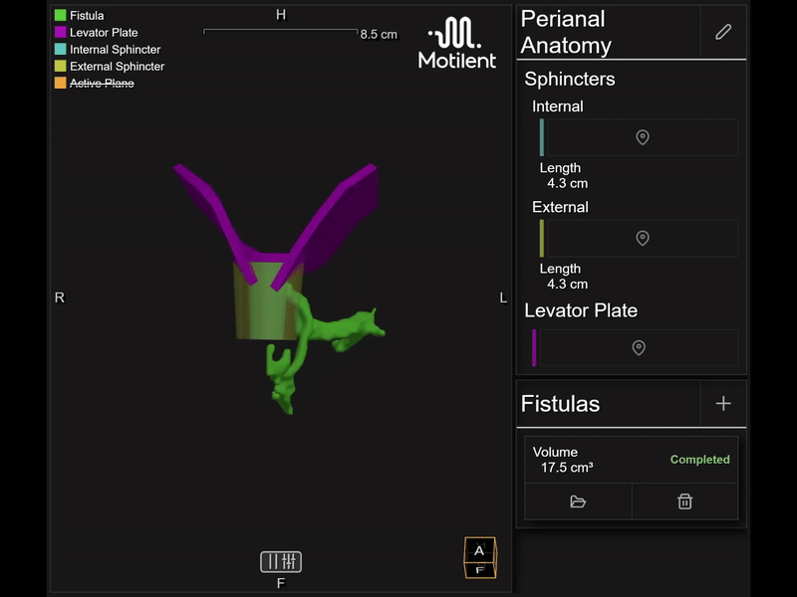Image resolution: width=797 pixels, height=597 pixels.
Task: Click the purple Levator Plate color bar
Action: [534, 348]
